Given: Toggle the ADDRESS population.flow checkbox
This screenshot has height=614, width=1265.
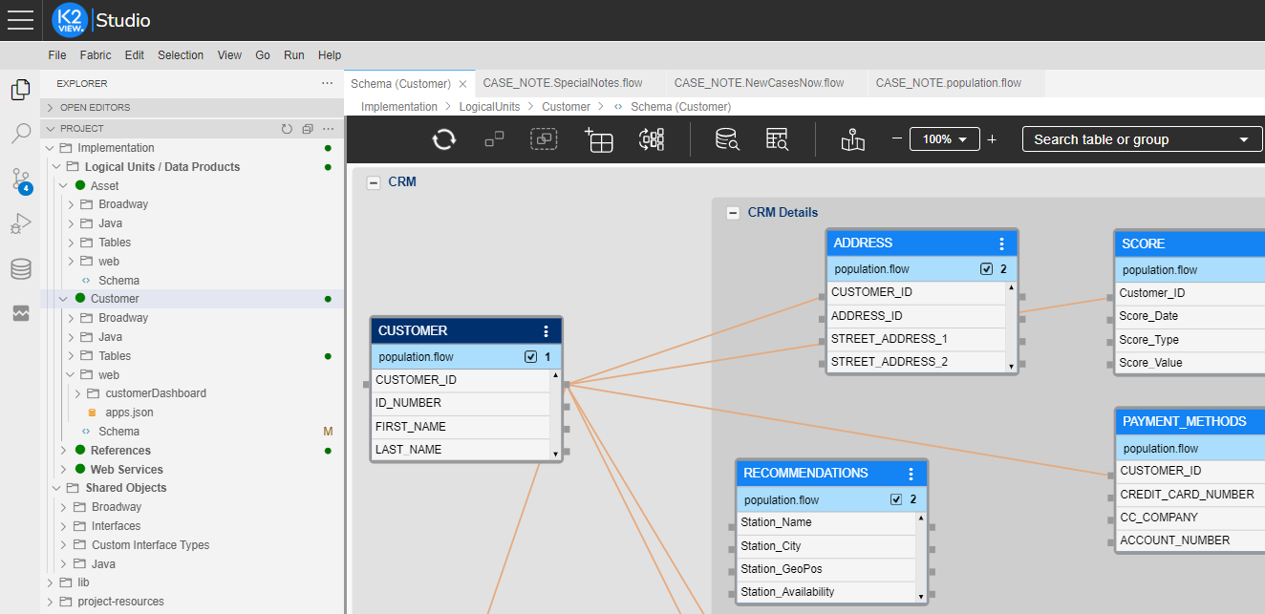Looking at the screenshot, I should pyautogui.click(x=986, y=269).
